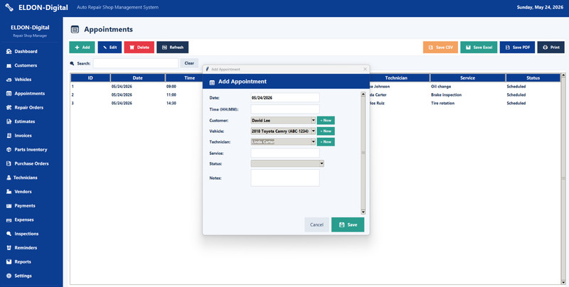Sort table by Date column header
This screenshot has height=287, width=569.
[x=137, y=78]
